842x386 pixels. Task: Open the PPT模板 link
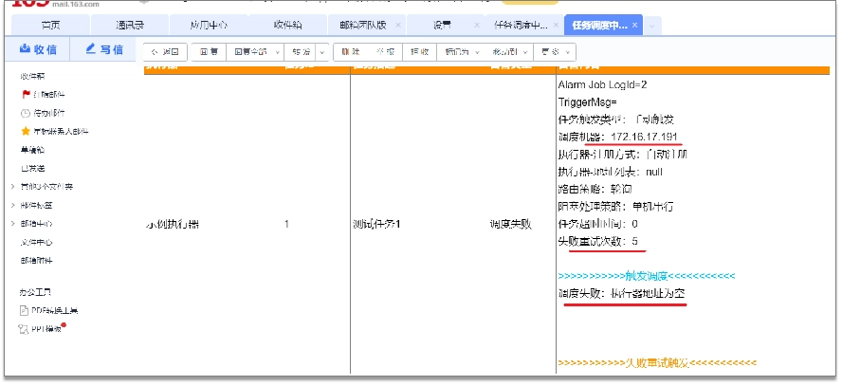tap(46, 330)
